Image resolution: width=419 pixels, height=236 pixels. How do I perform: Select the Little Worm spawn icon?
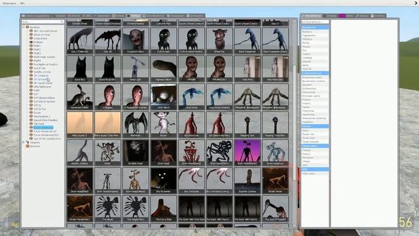(x=164, y=96)
